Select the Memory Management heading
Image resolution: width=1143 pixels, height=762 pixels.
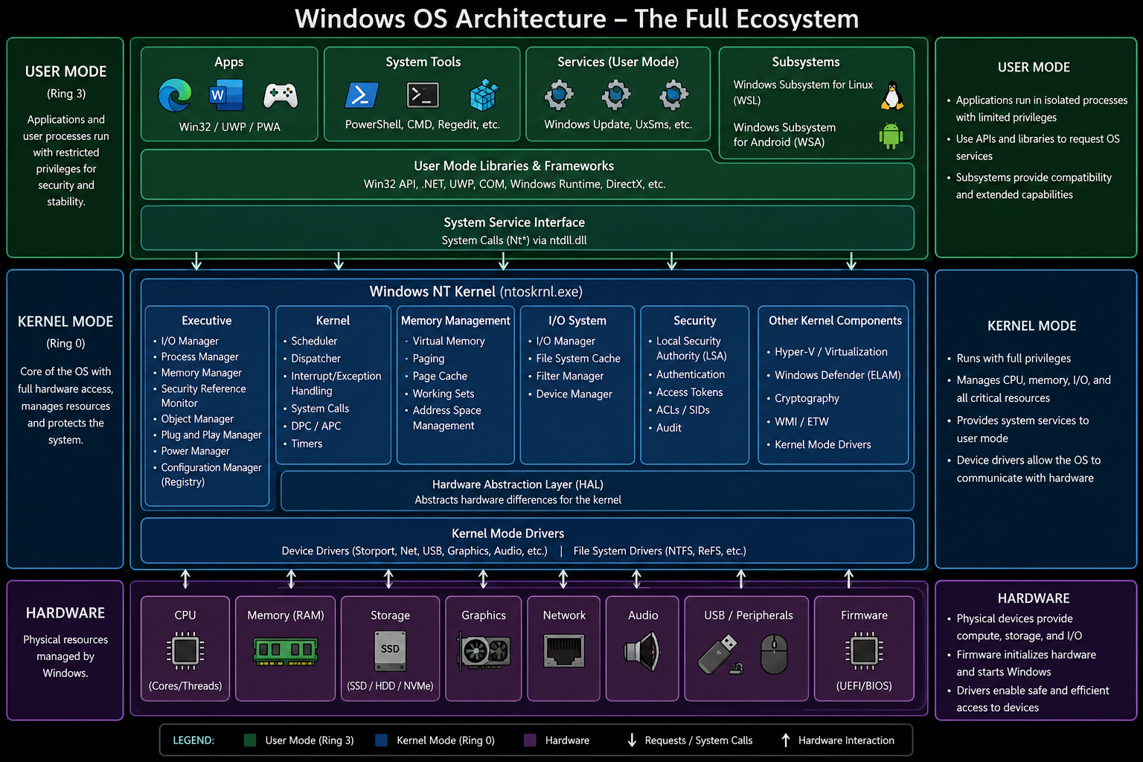click(455, 321)
